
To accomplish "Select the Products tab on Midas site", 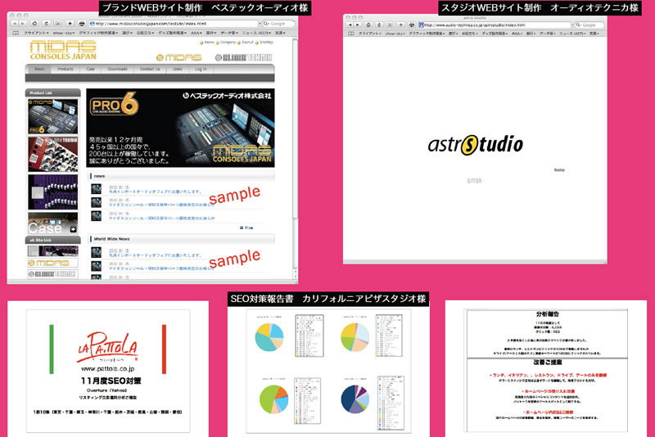I will (x=65, y=69).
